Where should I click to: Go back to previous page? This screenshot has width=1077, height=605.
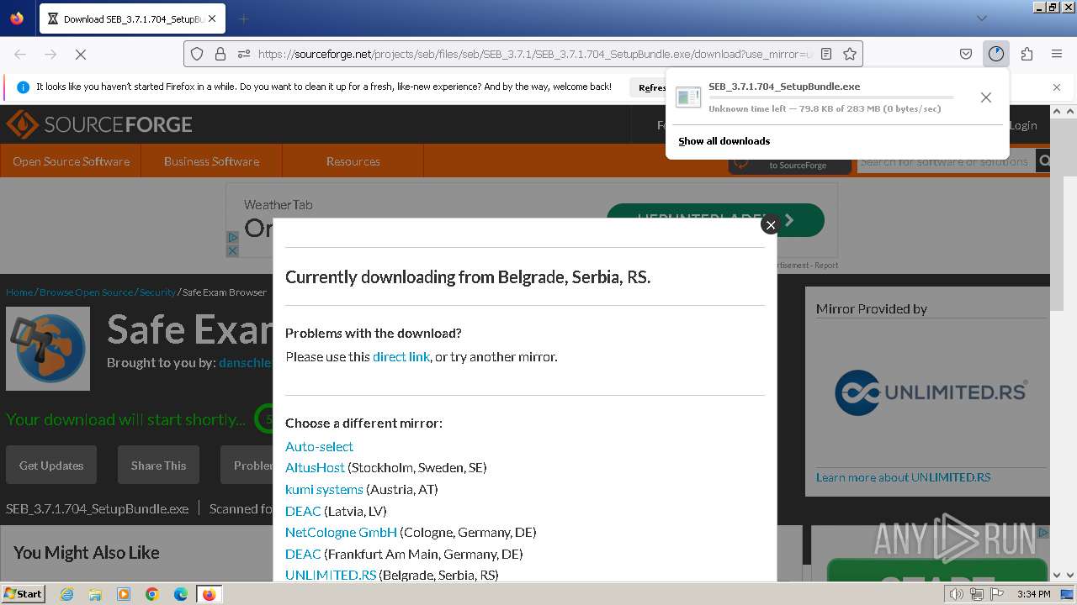tap(20, 54)
